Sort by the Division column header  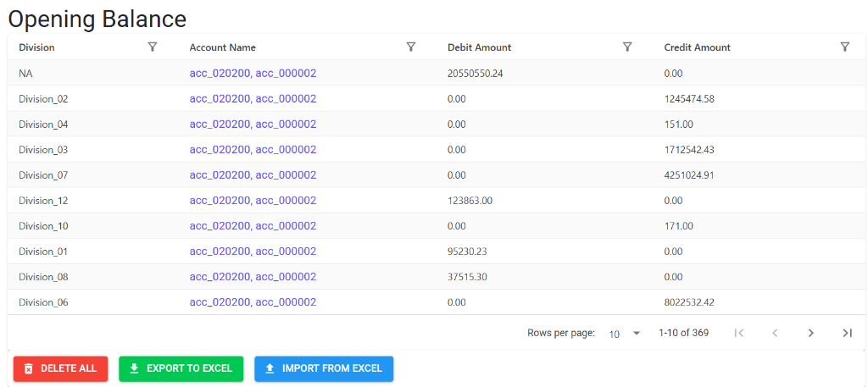[x=36, y=47]
